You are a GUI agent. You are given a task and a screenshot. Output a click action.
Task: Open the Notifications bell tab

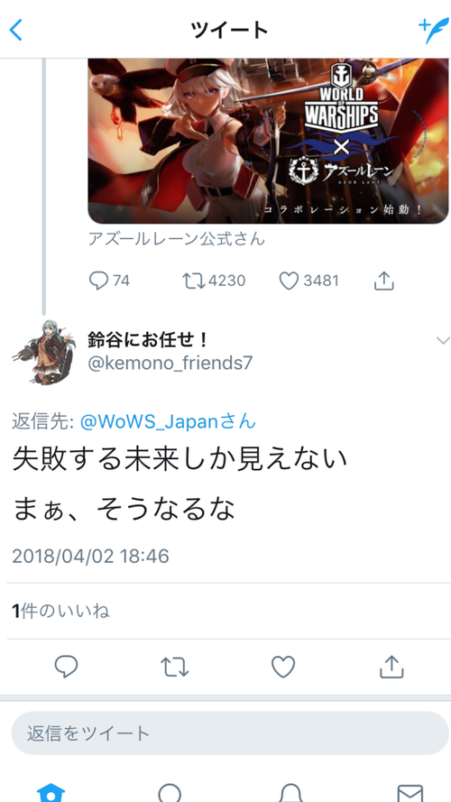pyautogui.click(x=290, y=792)
